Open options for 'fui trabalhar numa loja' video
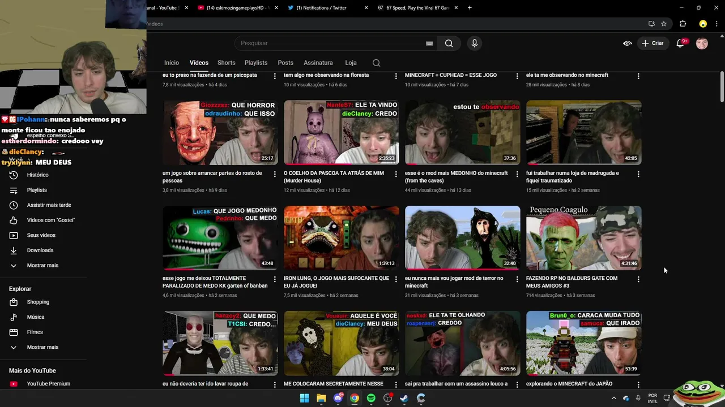This screenshot has width=725, height=407. pos(638,174)
